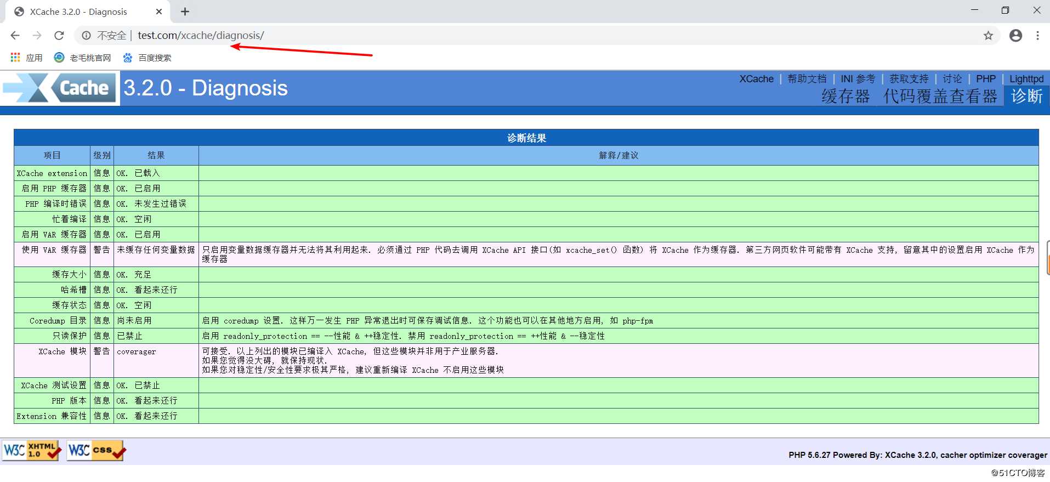
Task: Click the W3C CSS validation badge
Action: (97, 450)
